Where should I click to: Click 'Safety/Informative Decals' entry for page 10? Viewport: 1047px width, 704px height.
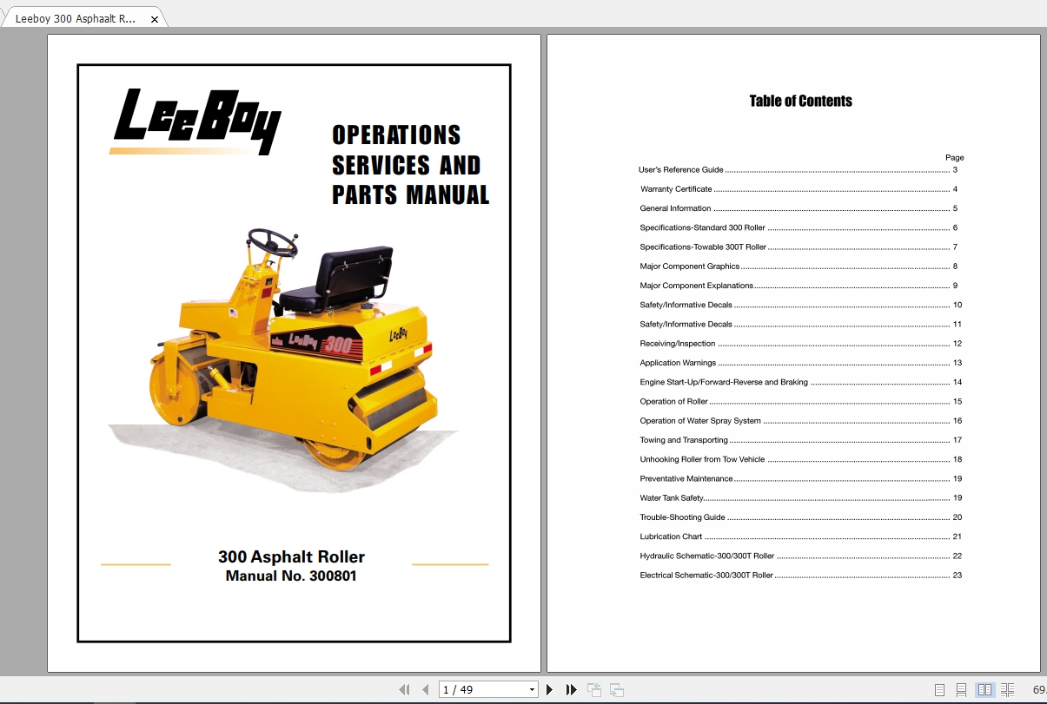point(799,305)
